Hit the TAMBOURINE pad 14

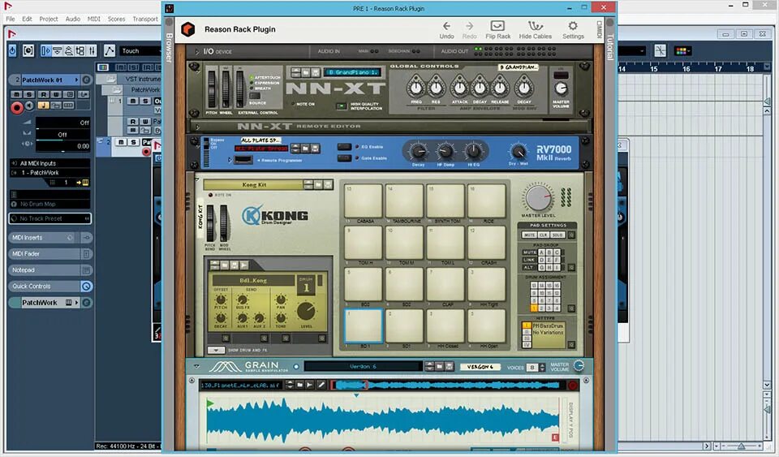[x=404, y=200]
